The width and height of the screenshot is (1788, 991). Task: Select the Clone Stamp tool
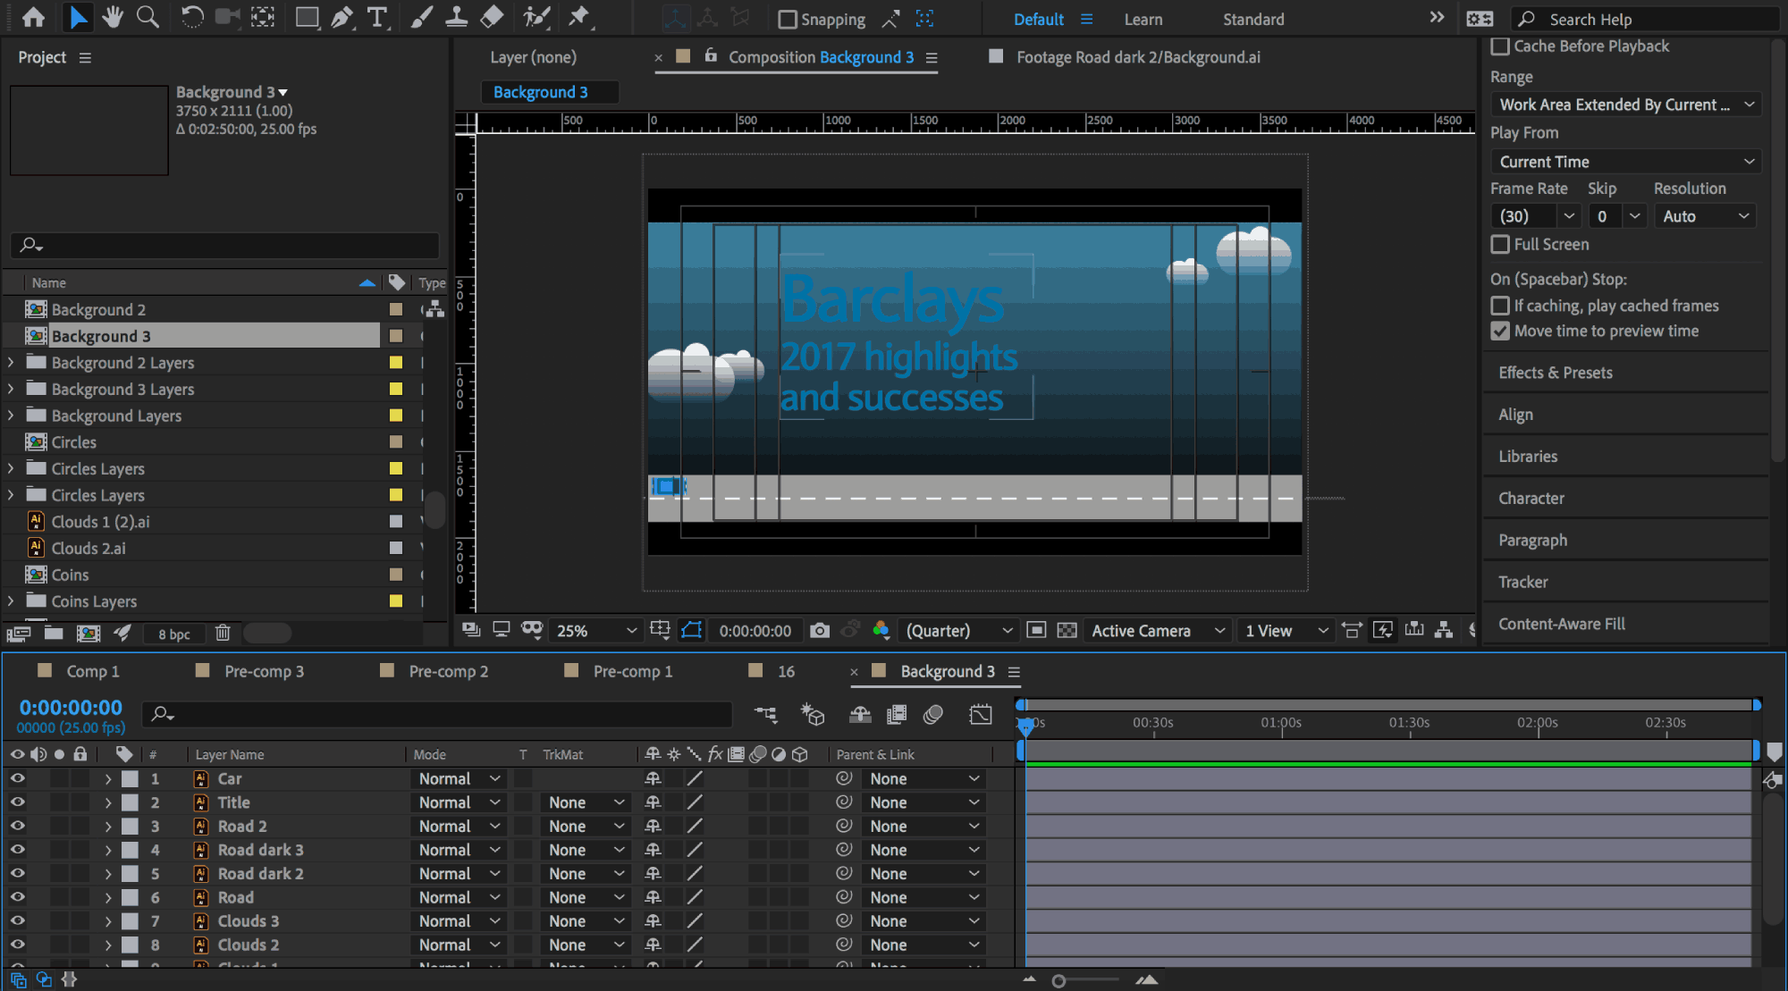pyautogui.click(x=456, y=17)
